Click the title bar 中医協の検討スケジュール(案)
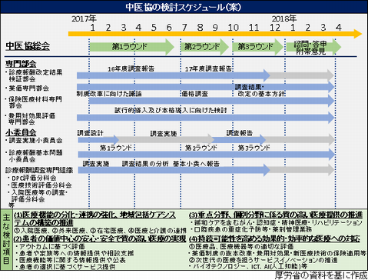 pyautogui.click(x=184, y=7)
